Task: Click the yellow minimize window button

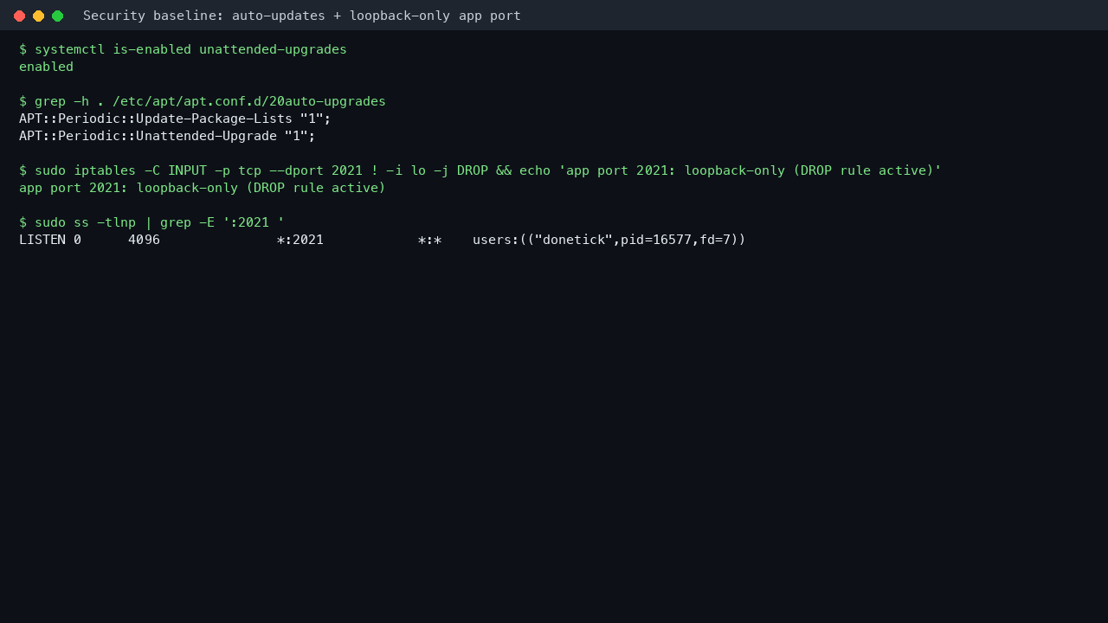Action: click(x=38, y=16)
